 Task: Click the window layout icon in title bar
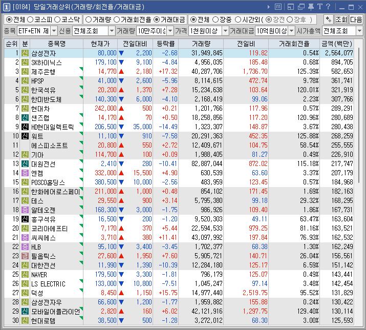click(291, 7)
